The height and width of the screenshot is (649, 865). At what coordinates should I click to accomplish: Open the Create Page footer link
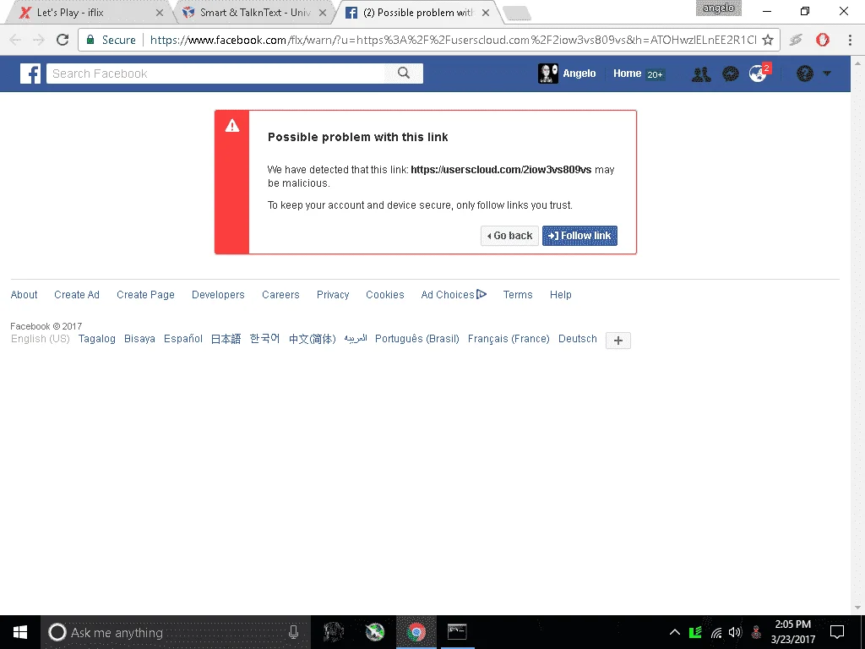pyautogui.click(x=145, y=295)
